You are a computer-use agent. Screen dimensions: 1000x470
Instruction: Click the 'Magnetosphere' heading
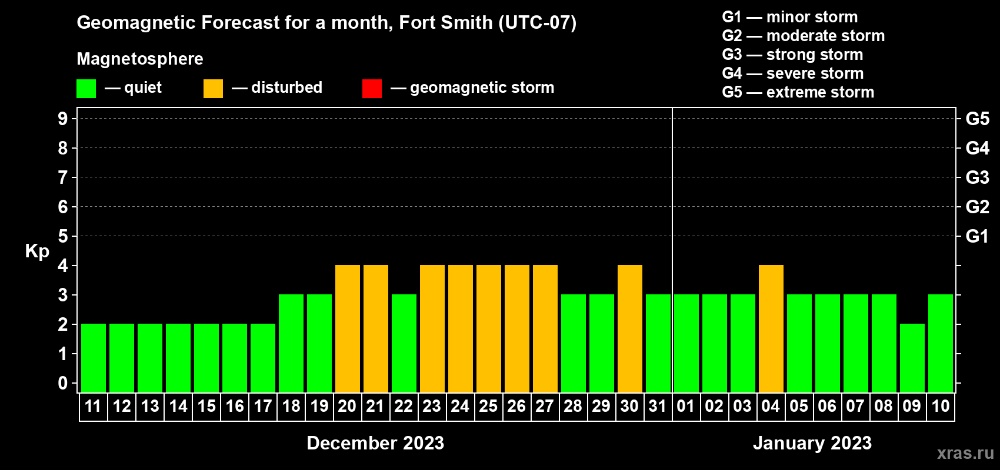click(140, 59)
